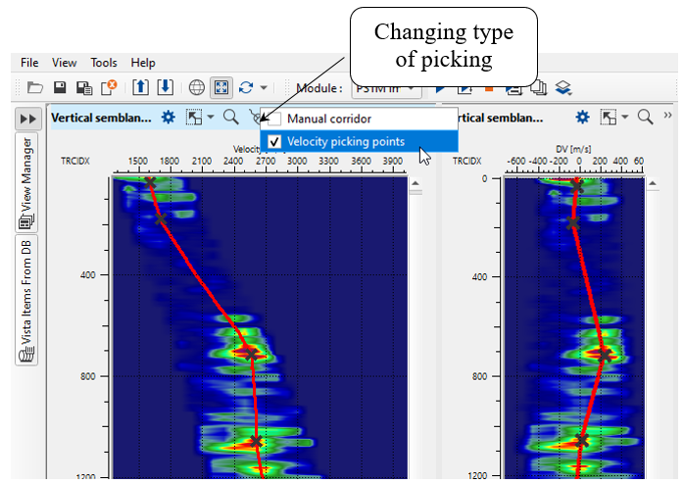Open the Tools menu
The height and width of the screenshot is (484, 684).
coord(104,63)
